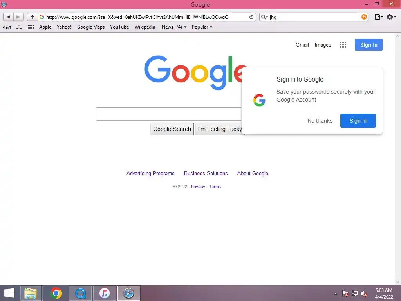Click the Google favicon in the address bar

(42, 17)
